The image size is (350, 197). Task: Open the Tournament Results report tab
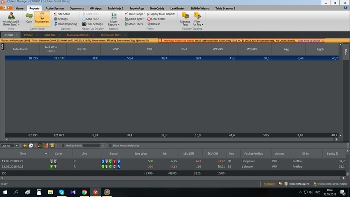point(78,35)
